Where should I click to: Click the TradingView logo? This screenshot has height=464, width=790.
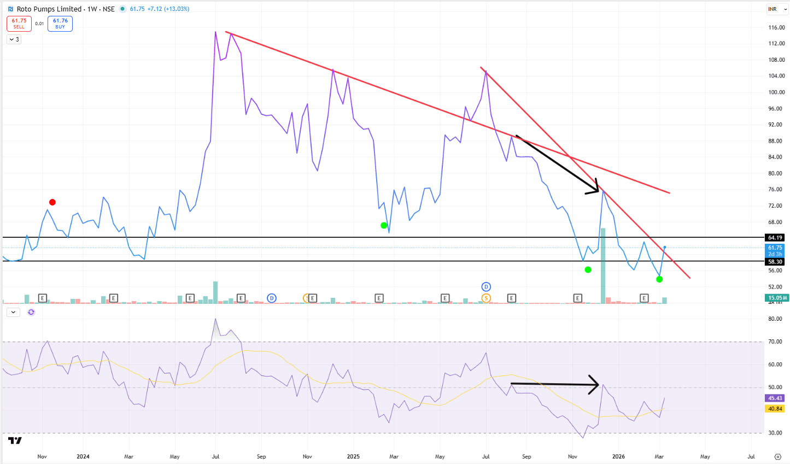click(x=15, y=440)
